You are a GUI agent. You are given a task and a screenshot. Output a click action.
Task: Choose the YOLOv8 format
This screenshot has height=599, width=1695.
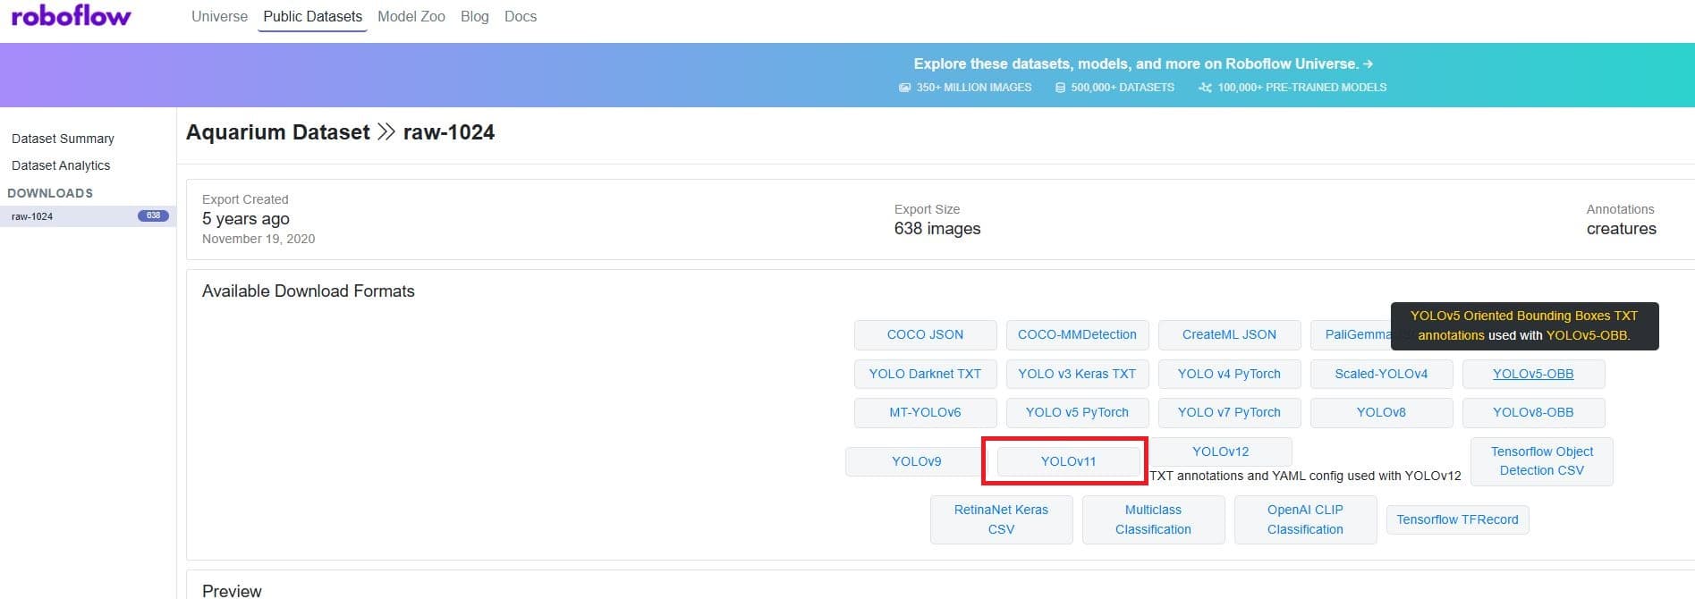point(1381,412)
